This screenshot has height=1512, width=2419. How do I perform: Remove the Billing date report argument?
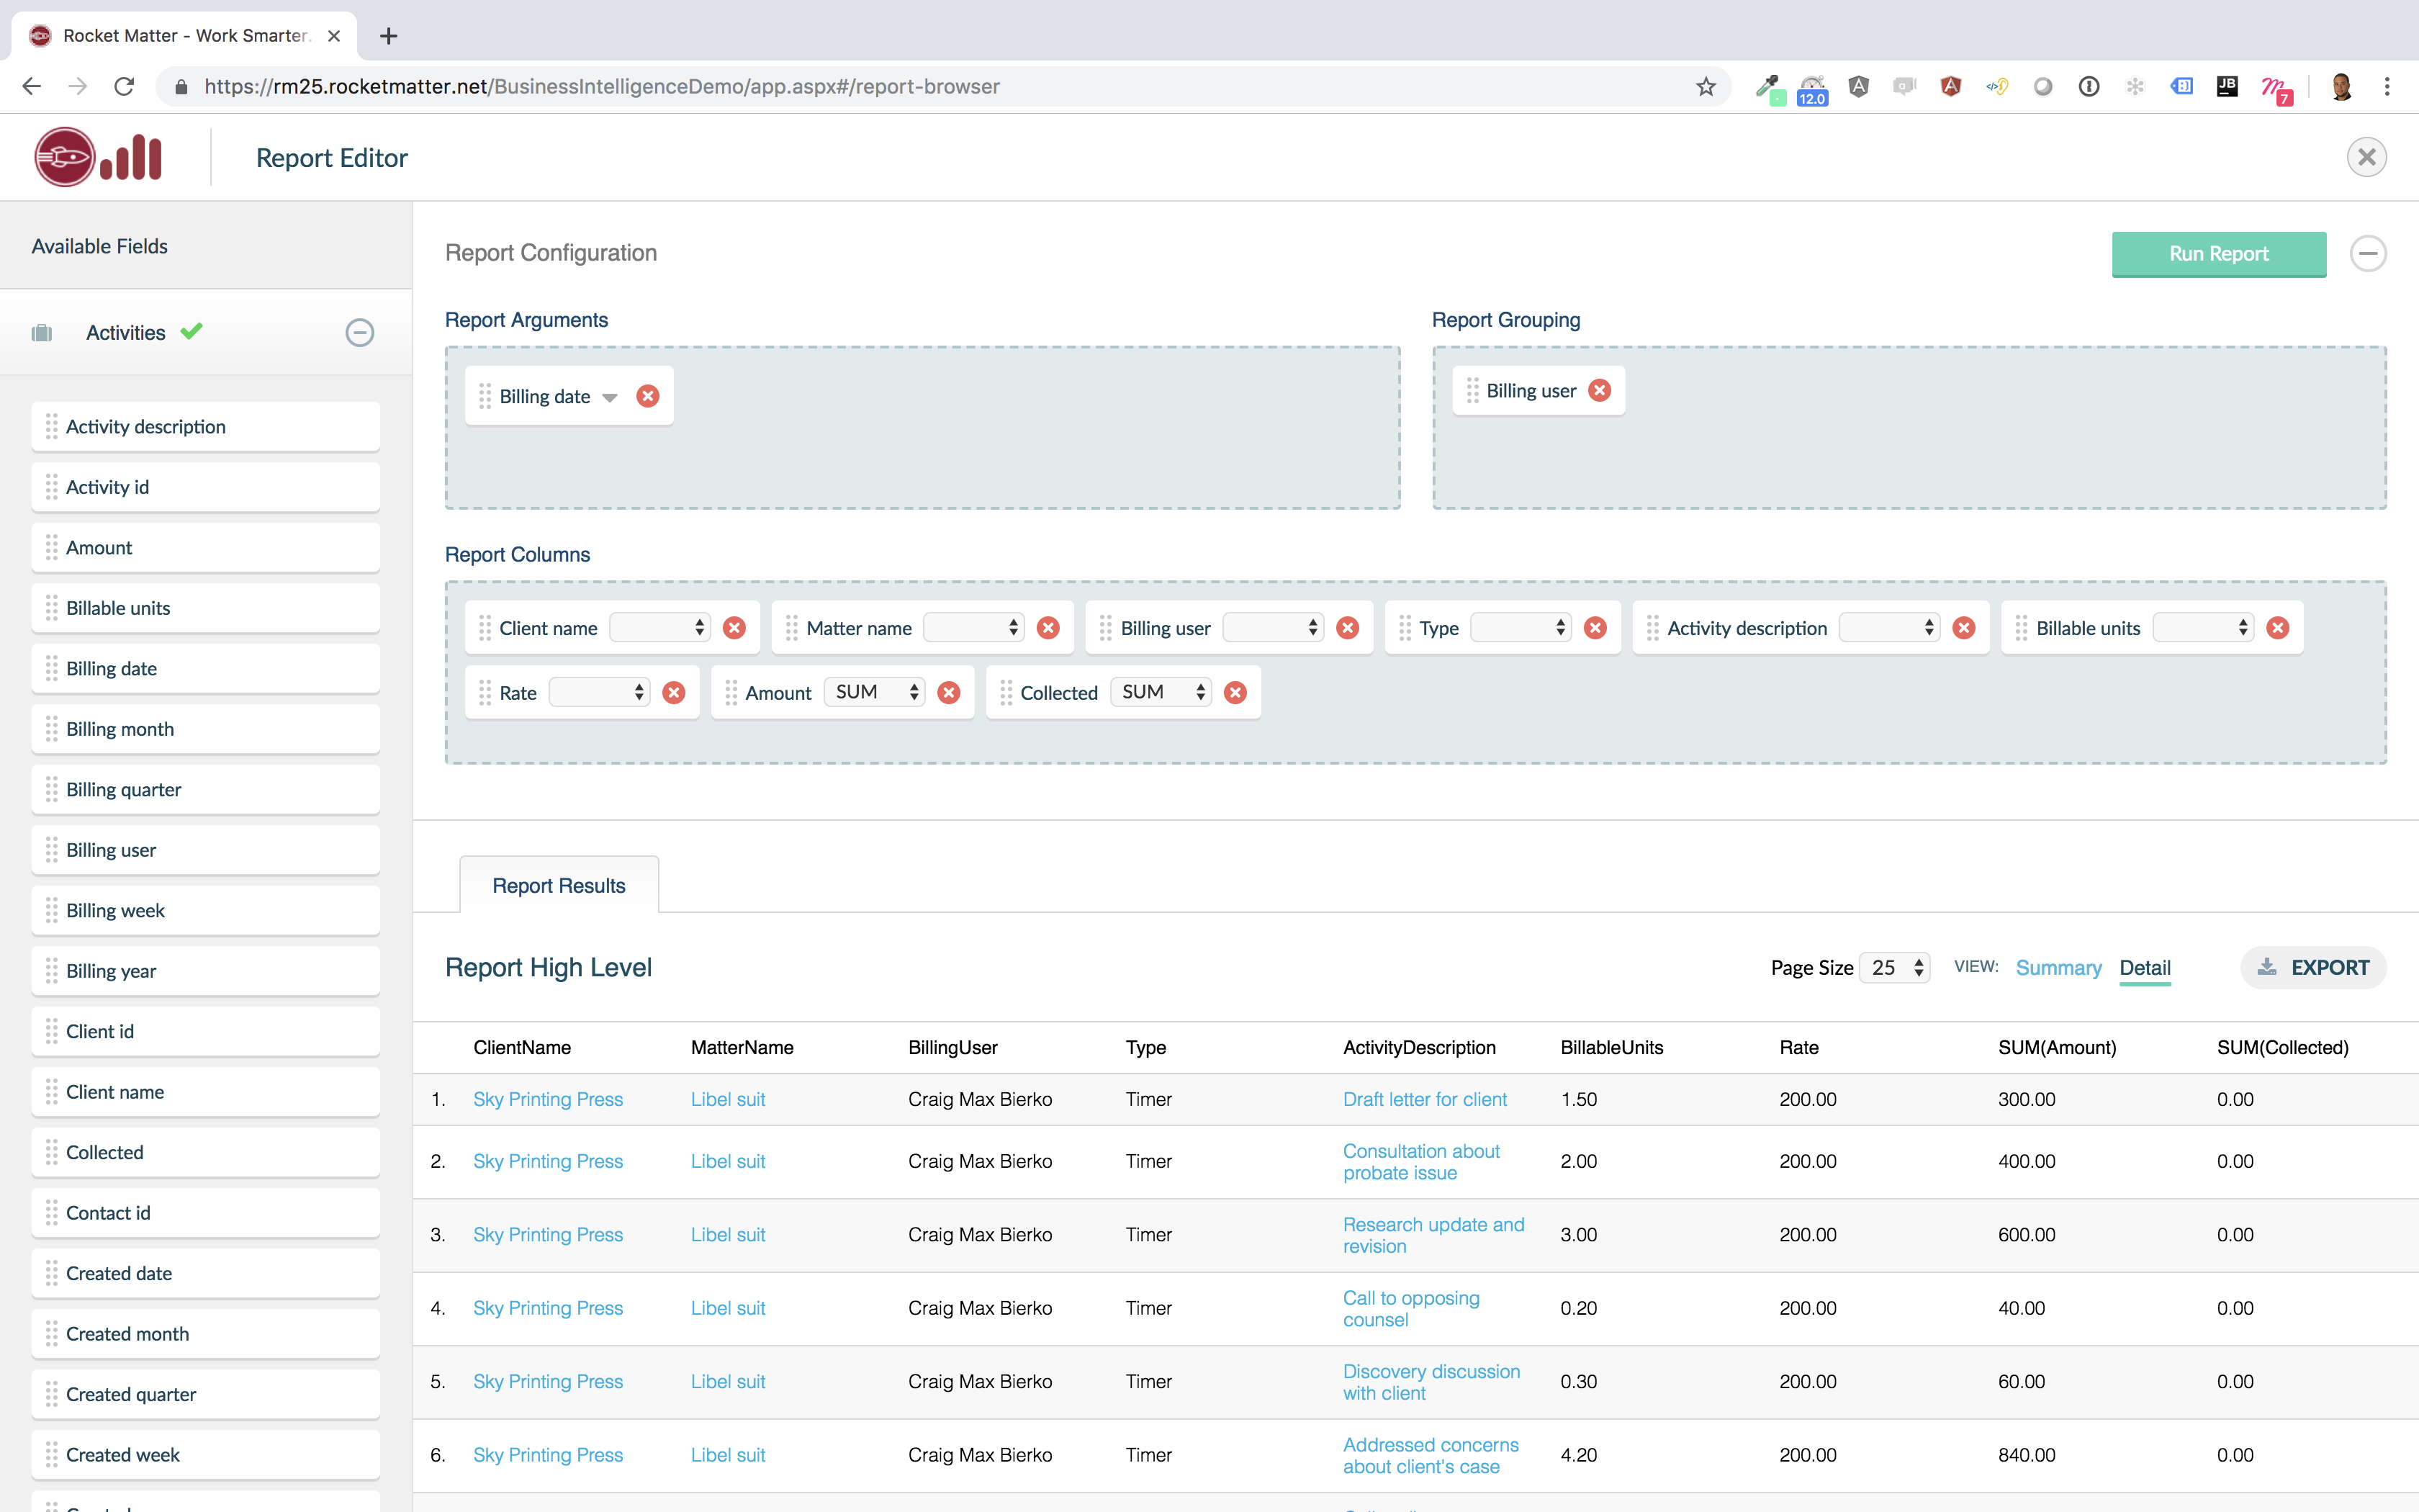pyautogui.click(x=648, y=396)
